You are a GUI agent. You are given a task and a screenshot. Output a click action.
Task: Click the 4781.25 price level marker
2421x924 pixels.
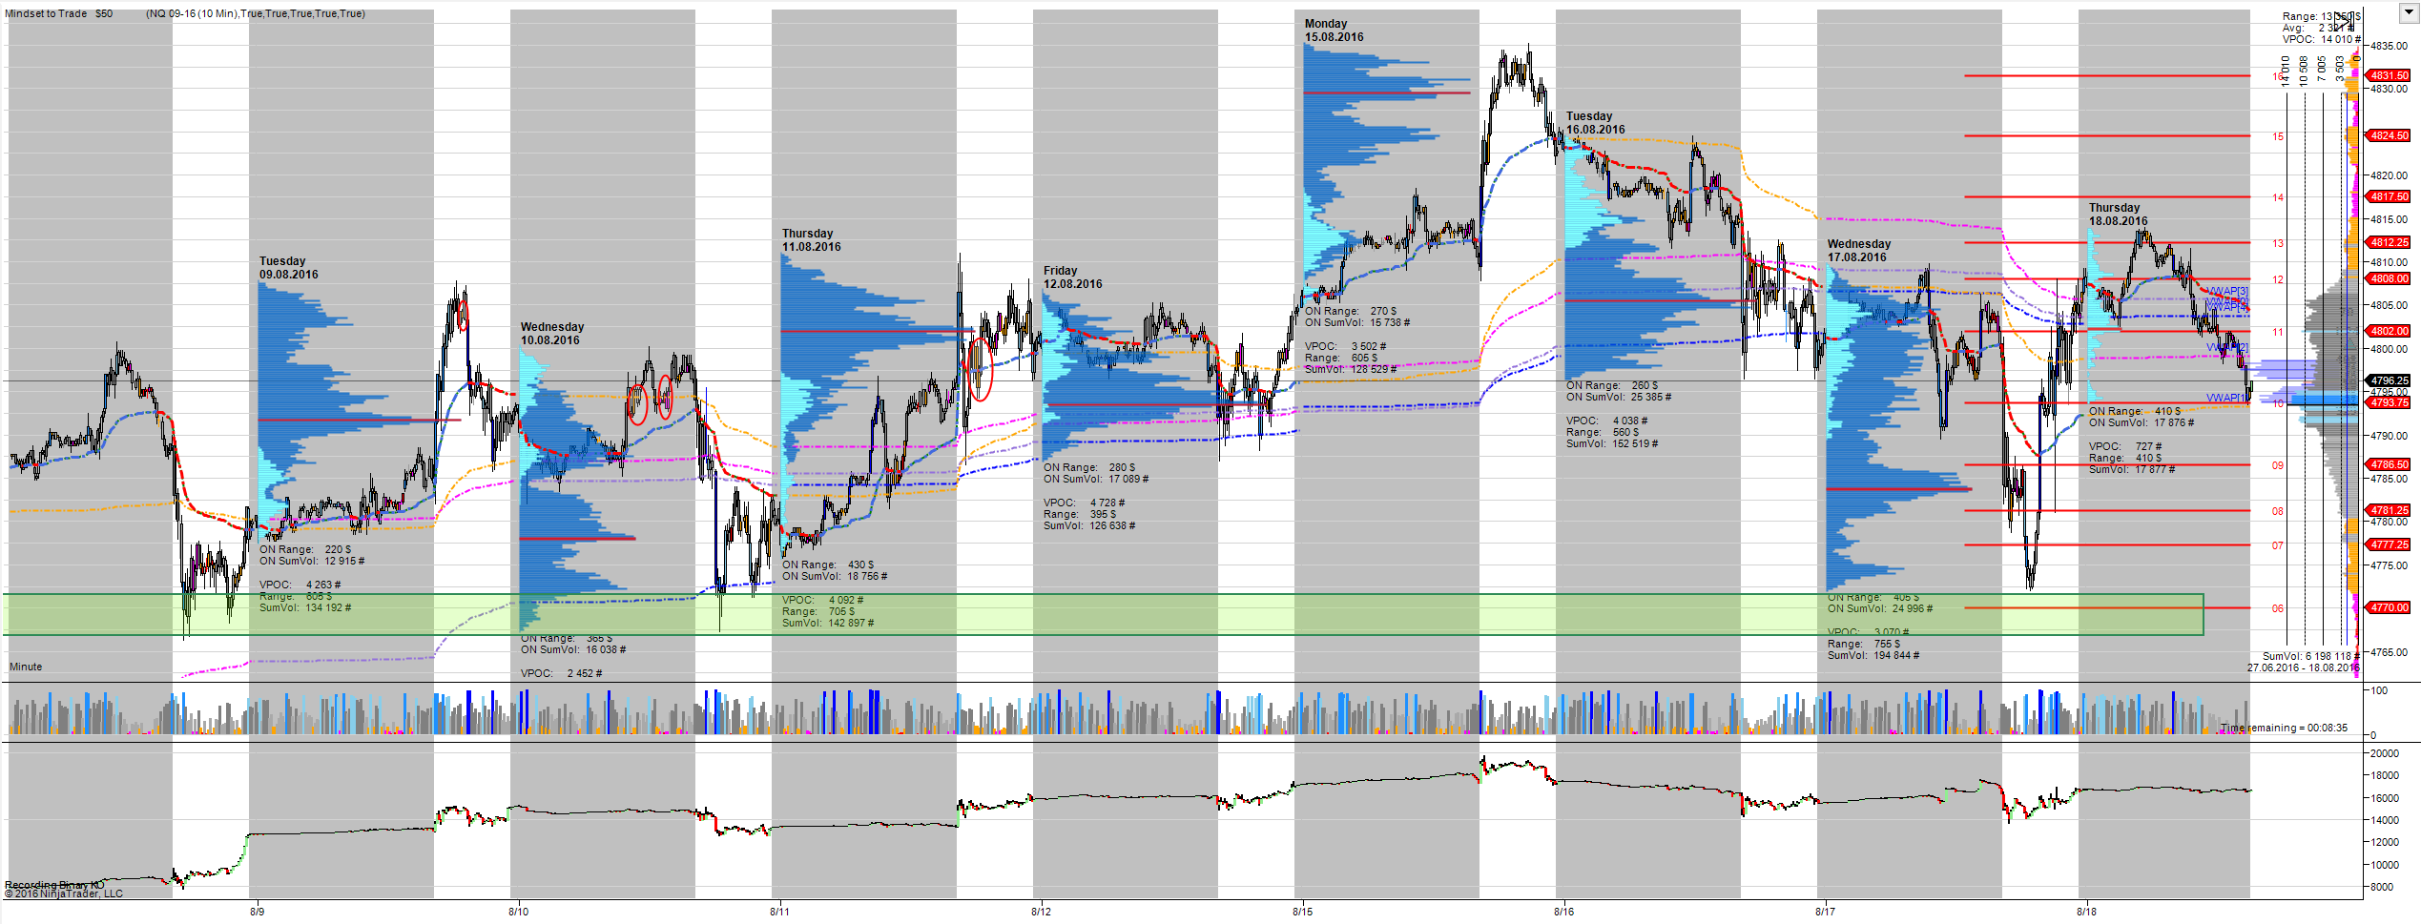tap(2390, 510)
